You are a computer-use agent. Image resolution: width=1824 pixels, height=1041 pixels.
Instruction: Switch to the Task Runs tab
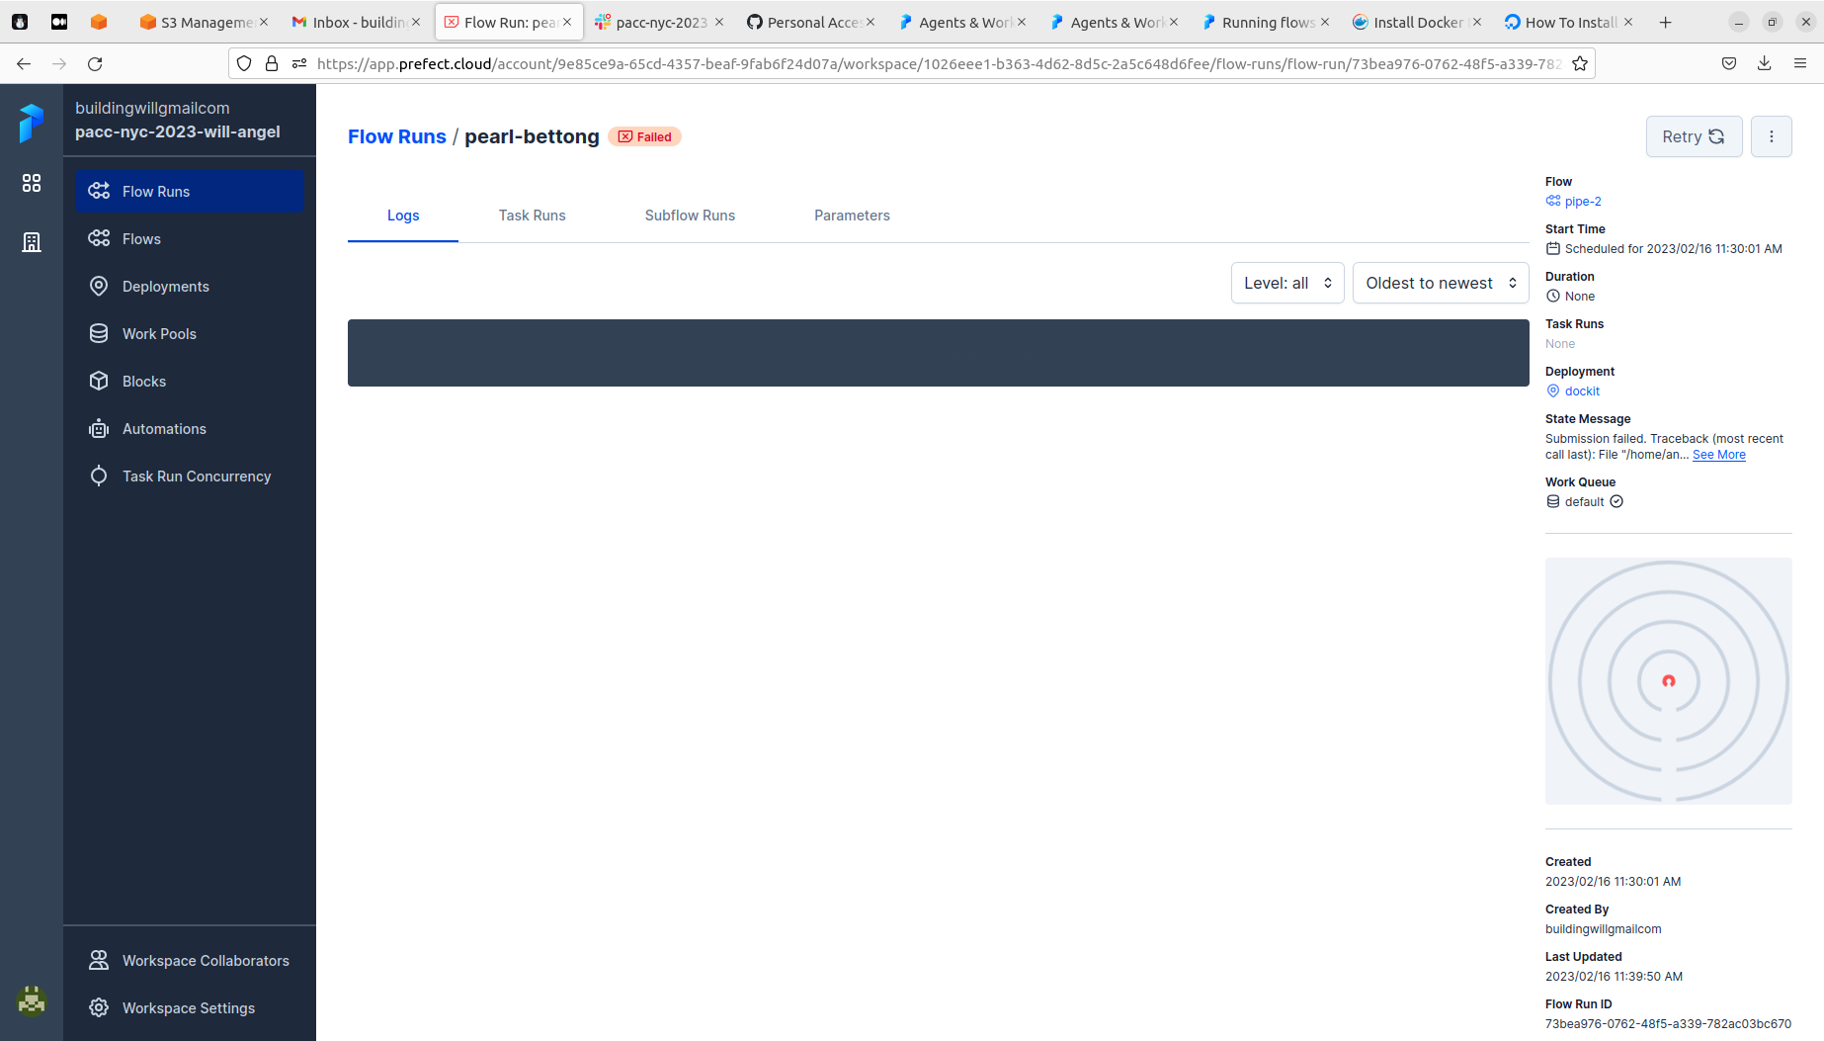click(x=532, y=215)
